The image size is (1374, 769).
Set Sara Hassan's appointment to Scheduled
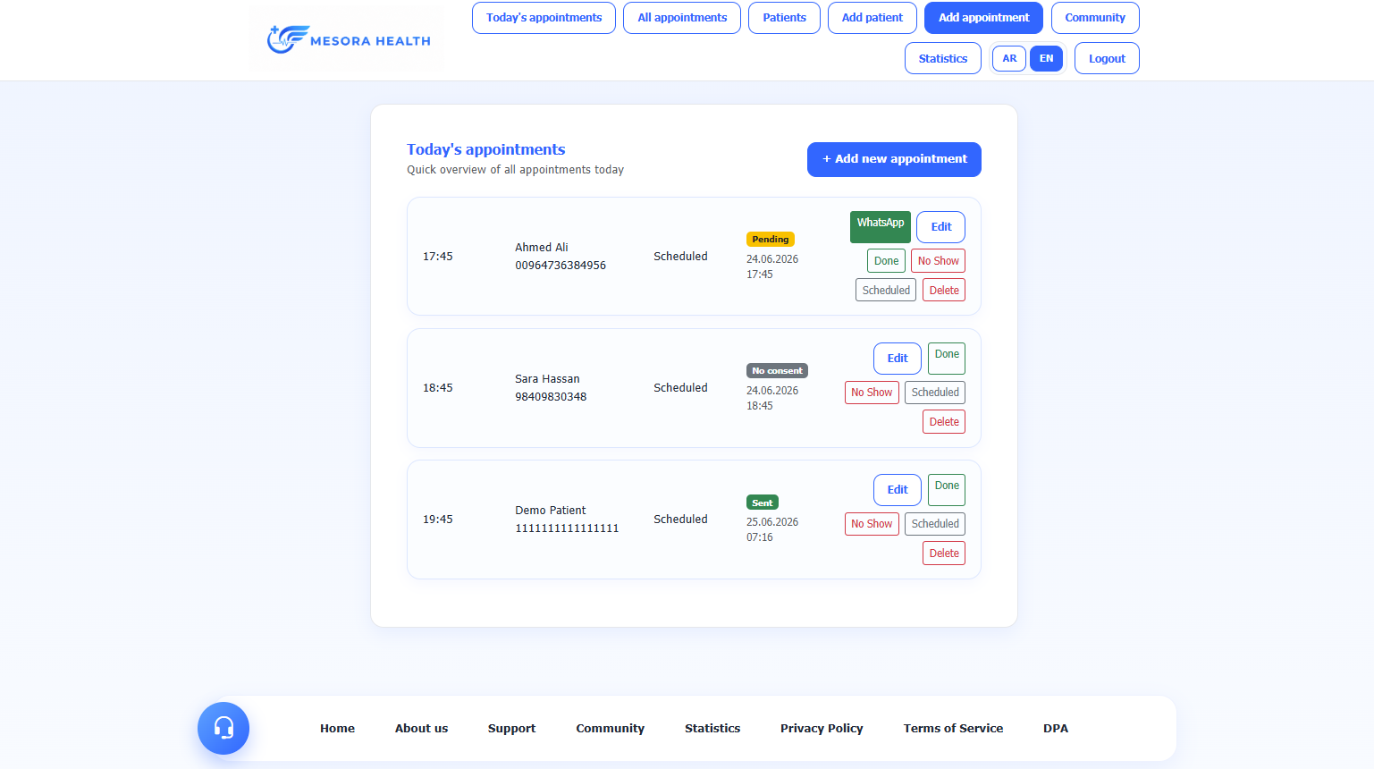pyautogui.click(x=935, y=393)
